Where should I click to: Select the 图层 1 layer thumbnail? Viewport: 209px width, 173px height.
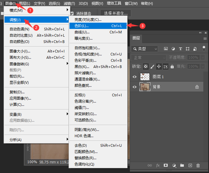click(x=145, y=77)
